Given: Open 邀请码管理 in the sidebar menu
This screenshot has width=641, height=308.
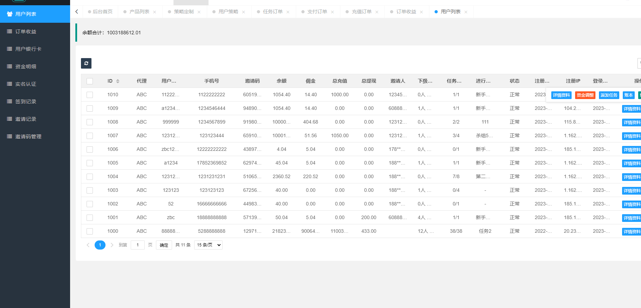Looking at the screenshot, I should [x=35, y=136].
